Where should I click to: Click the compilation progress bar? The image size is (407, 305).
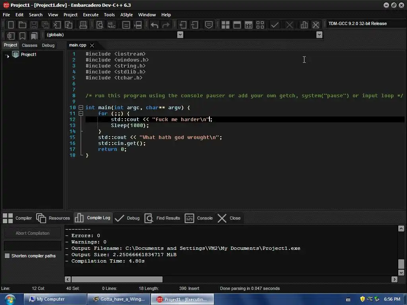[33, 245]
